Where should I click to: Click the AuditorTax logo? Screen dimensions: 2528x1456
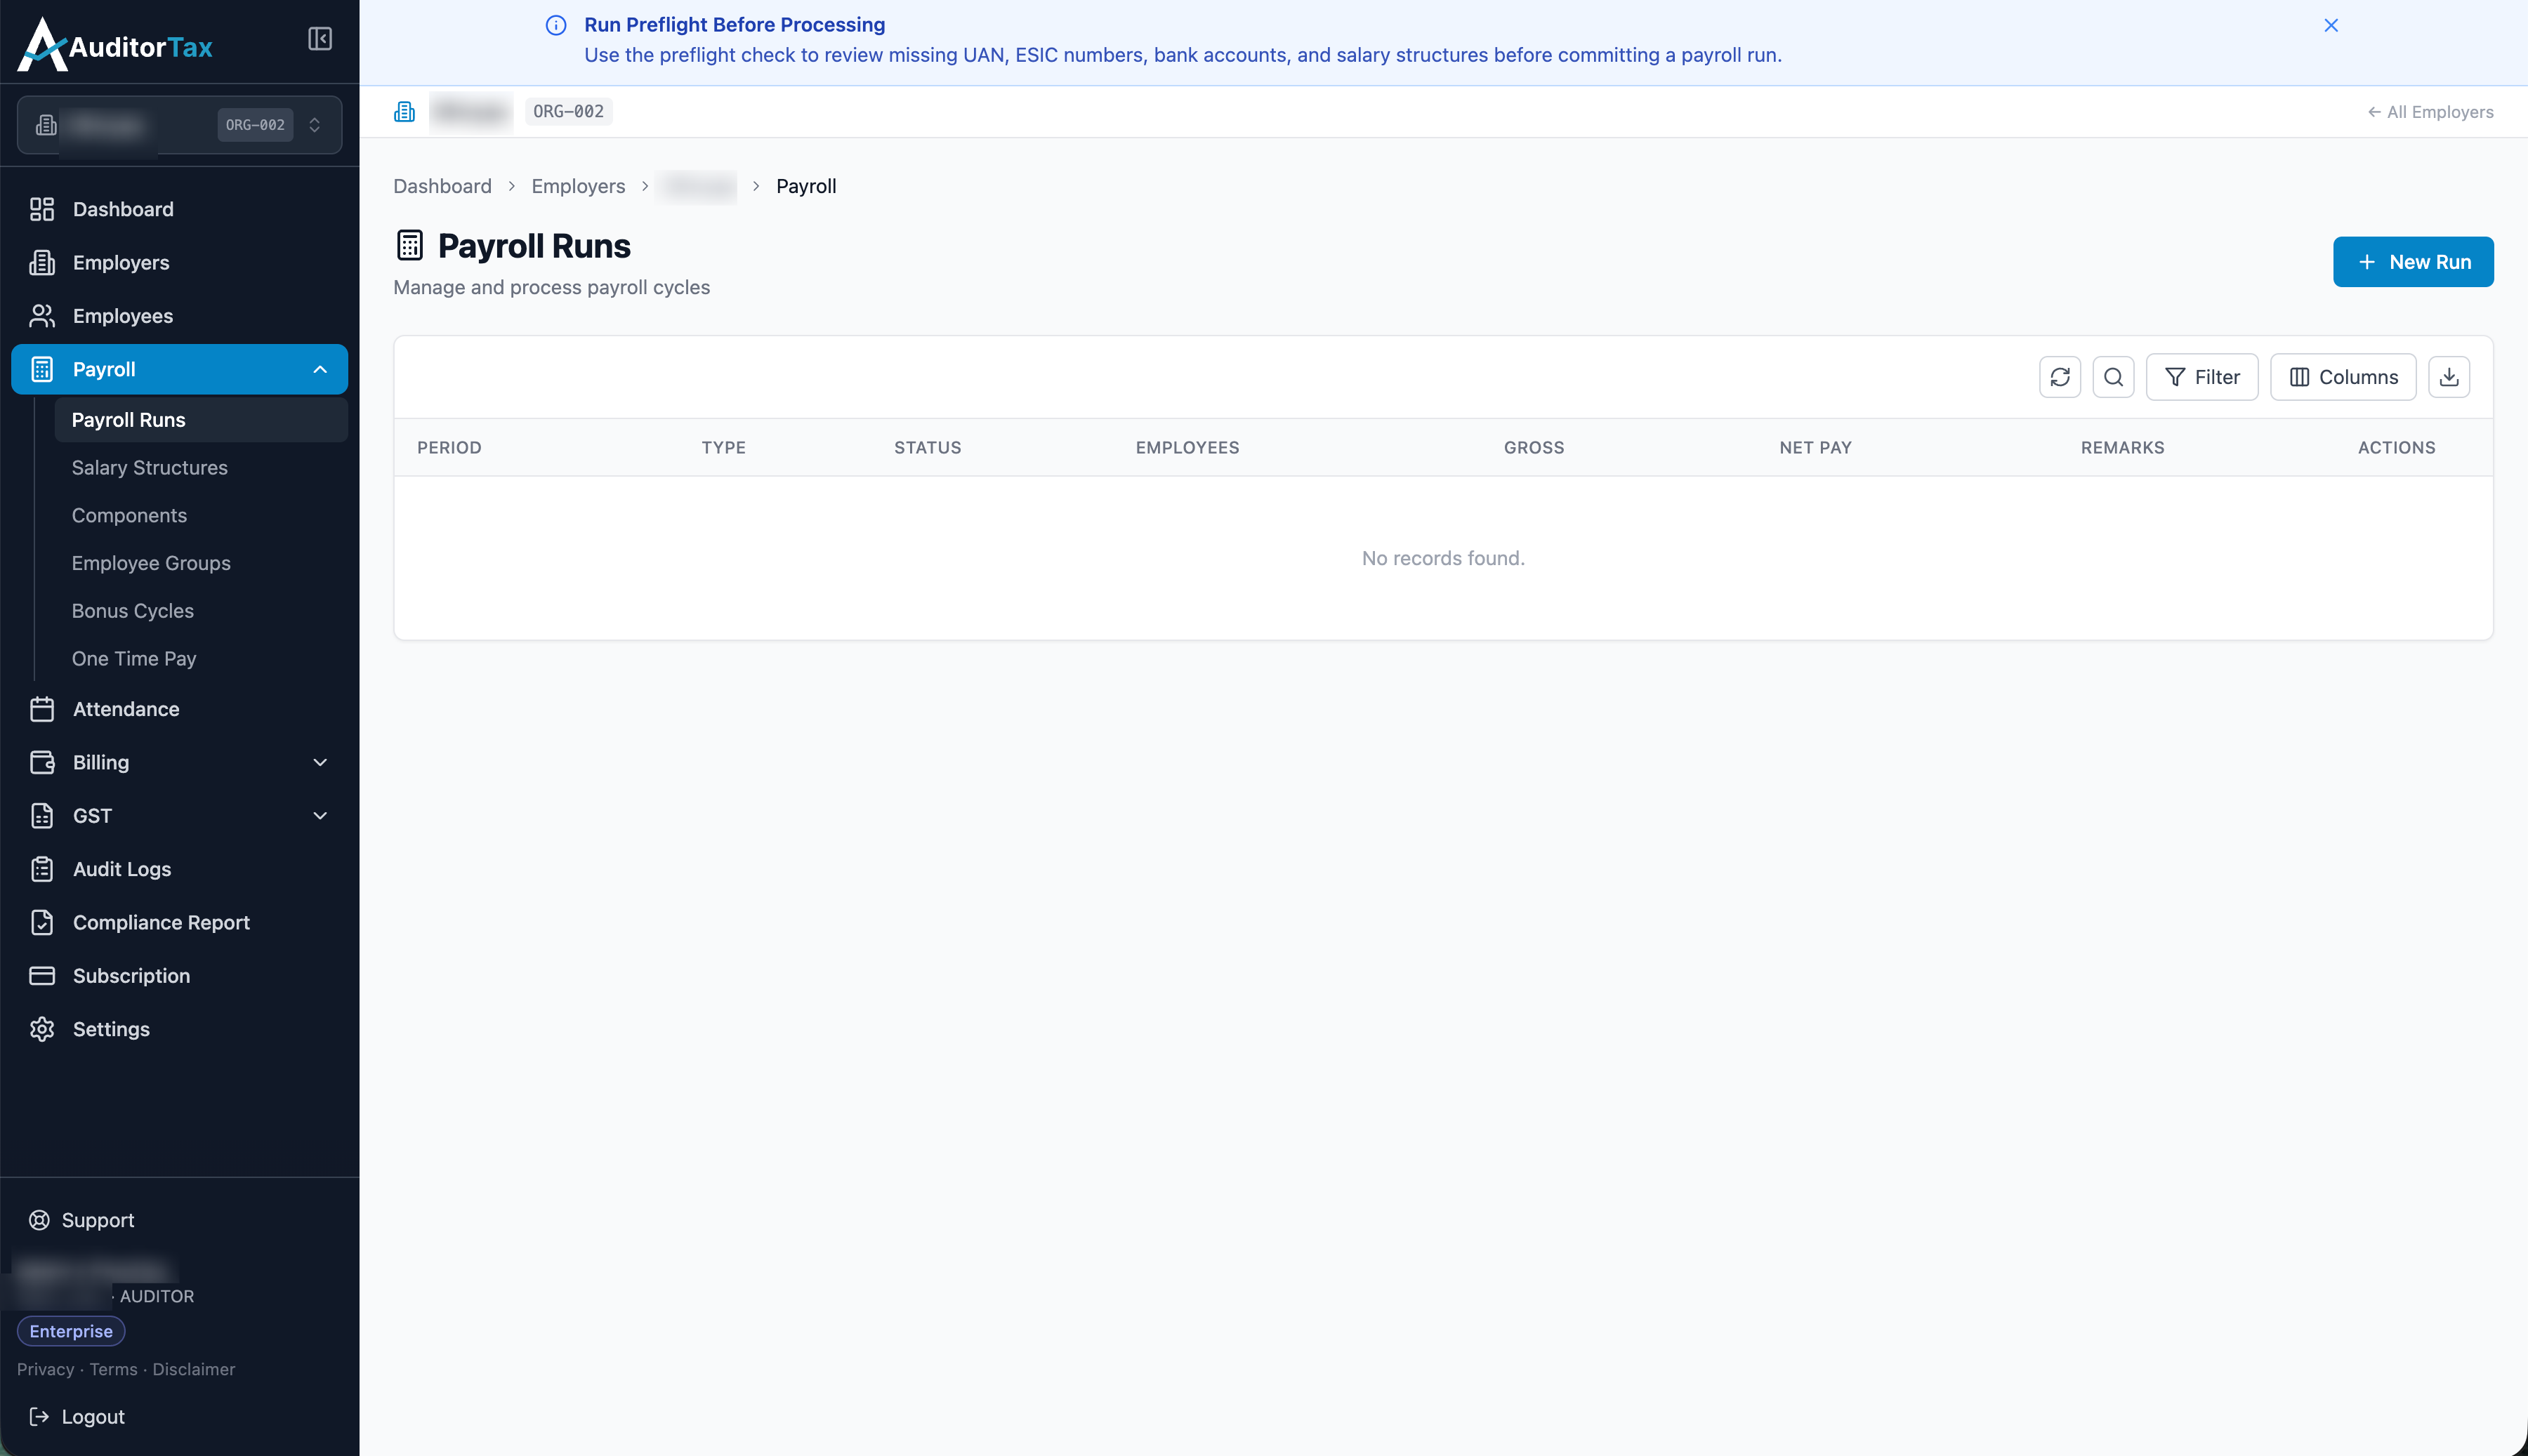115,44
